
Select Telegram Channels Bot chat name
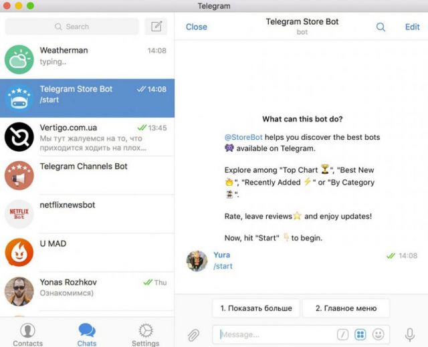coord(84,166)
